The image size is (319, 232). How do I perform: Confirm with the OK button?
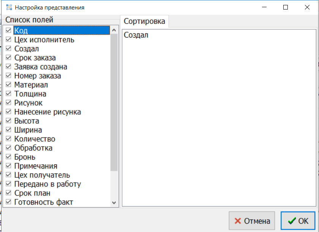[x=298, y=221]
